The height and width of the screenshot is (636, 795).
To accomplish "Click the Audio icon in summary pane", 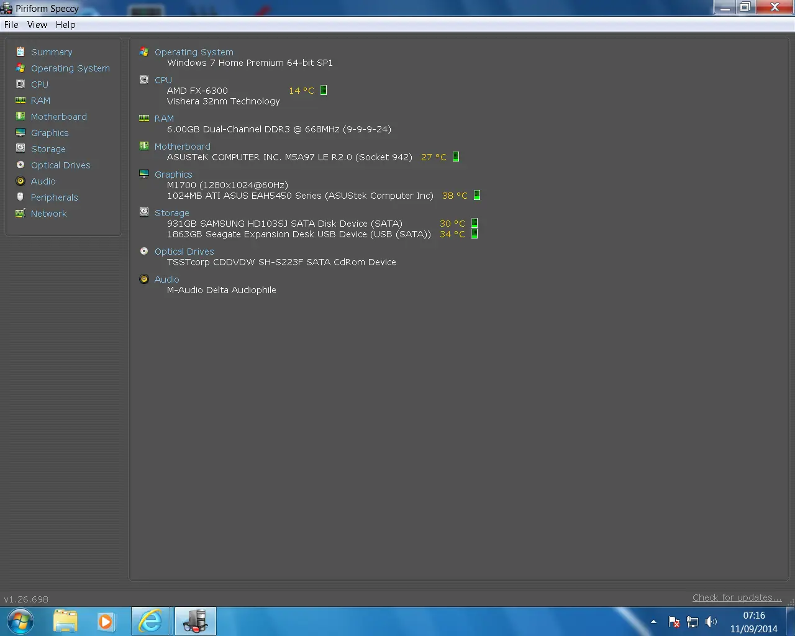I will pyautogui.click(x=144, y=279).
